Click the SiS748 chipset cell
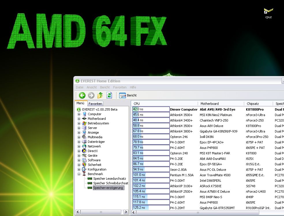The image size is (284, 216). (251, 186)
